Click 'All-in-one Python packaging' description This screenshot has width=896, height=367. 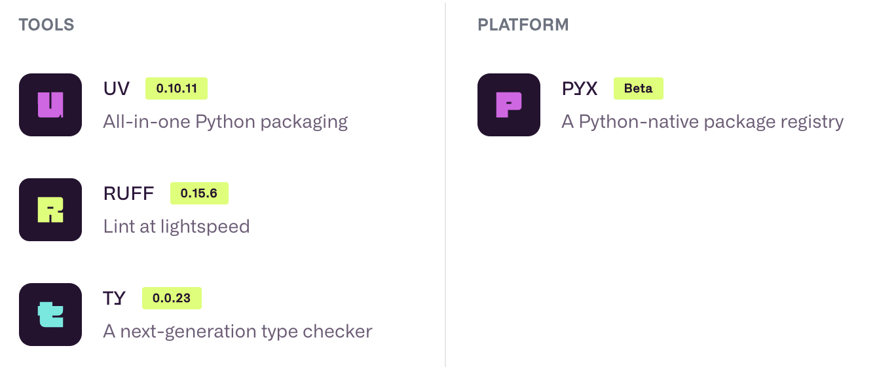pyautogui.click(x=225, y=122)
